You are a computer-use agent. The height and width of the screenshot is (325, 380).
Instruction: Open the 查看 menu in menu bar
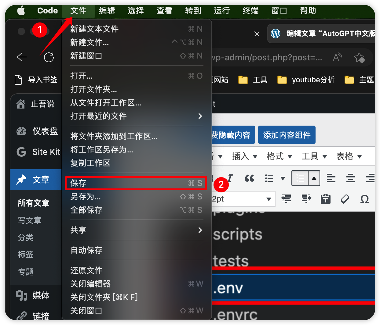pyautogui.click(x=164, y=11)
